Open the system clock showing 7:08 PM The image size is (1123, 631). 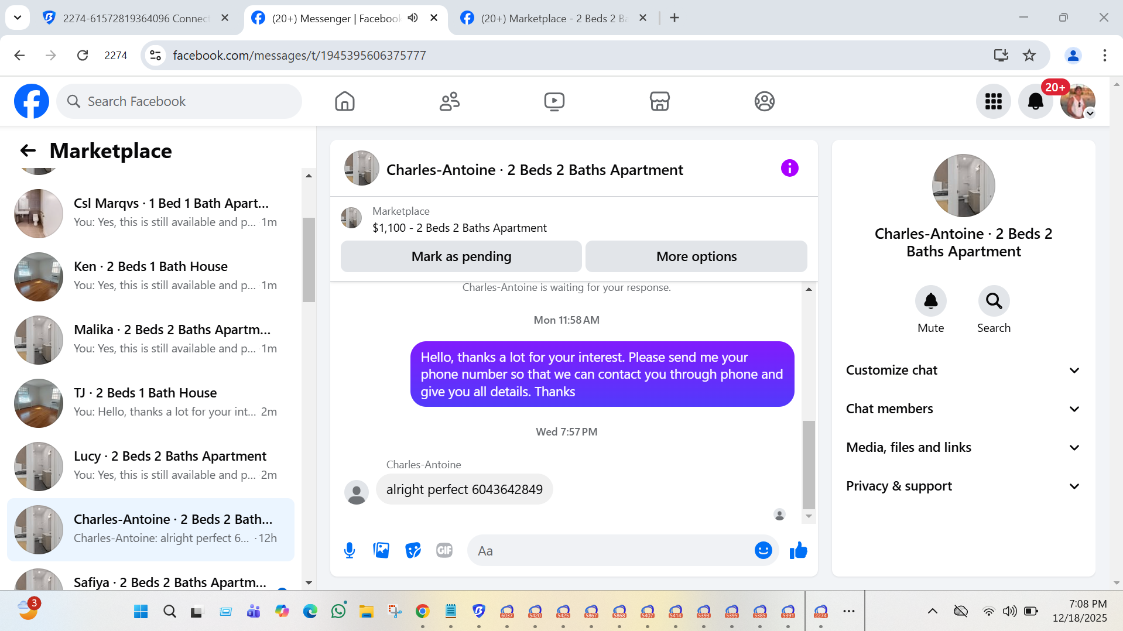[x=1080, y=611]
